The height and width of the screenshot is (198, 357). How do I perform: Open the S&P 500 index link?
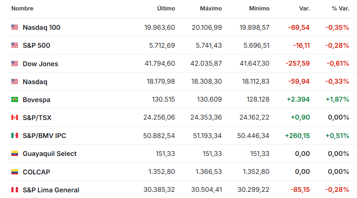click(x=36, y=45)
